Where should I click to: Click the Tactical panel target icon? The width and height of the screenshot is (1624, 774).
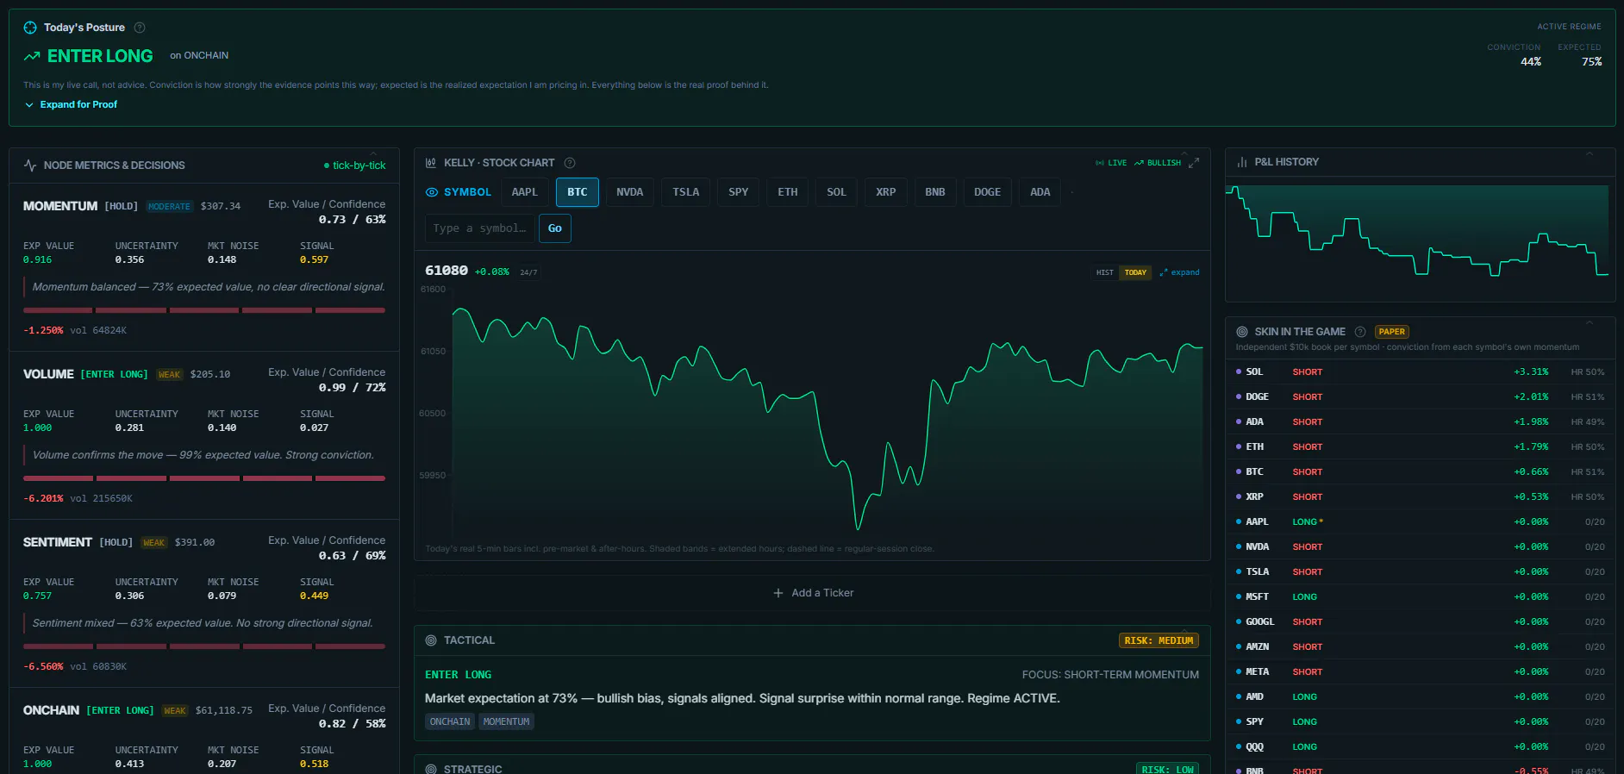[431, 640]
